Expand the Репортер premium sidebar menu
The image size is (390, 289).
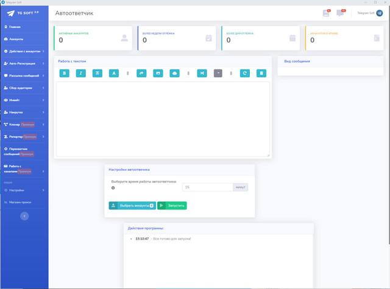(24, 136)
